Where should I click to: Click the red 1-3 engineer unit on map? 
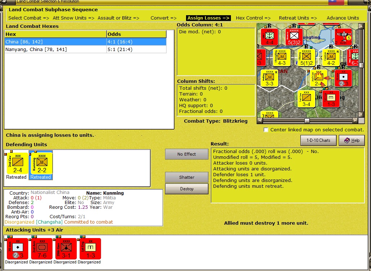[331, 99]
